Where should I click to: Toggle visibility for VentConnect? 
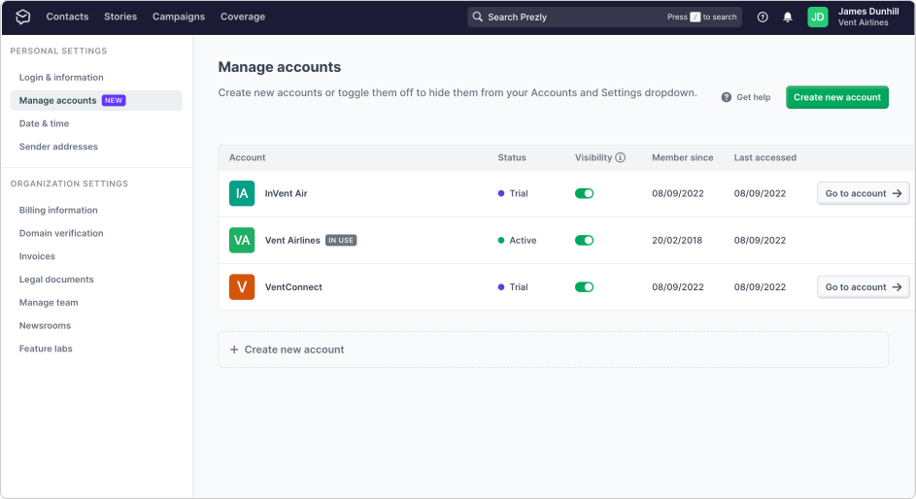click(584, 286)
